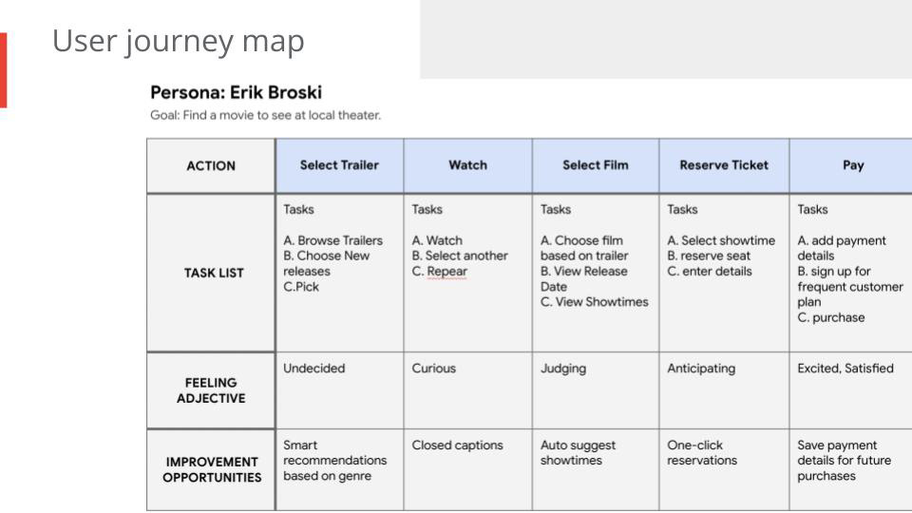The image size is (912, 513).
Task: Click the "TASK LIST" row label
Action: (x=214, y=273)
